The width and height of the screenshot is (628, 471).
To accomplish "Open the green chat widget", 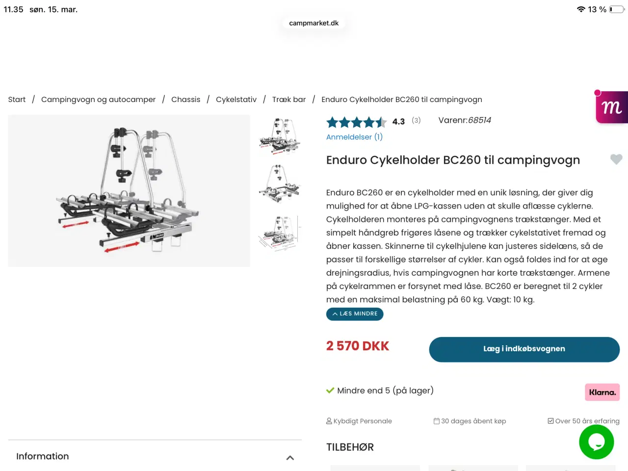I will pos(597,442).
